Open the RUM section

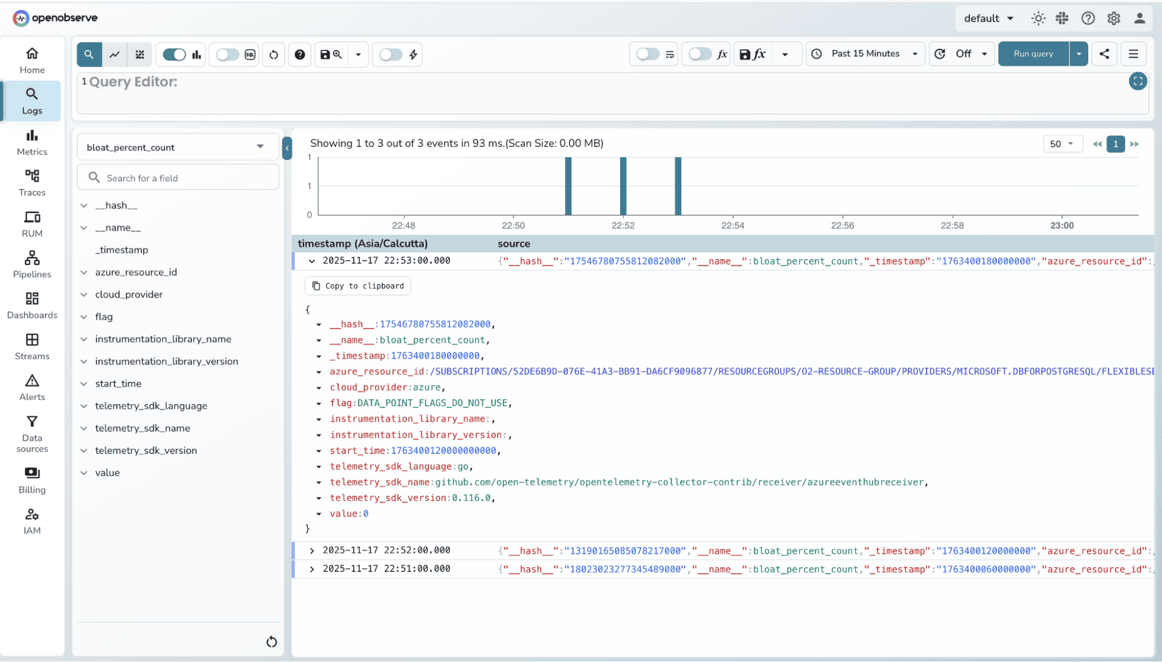31,224
